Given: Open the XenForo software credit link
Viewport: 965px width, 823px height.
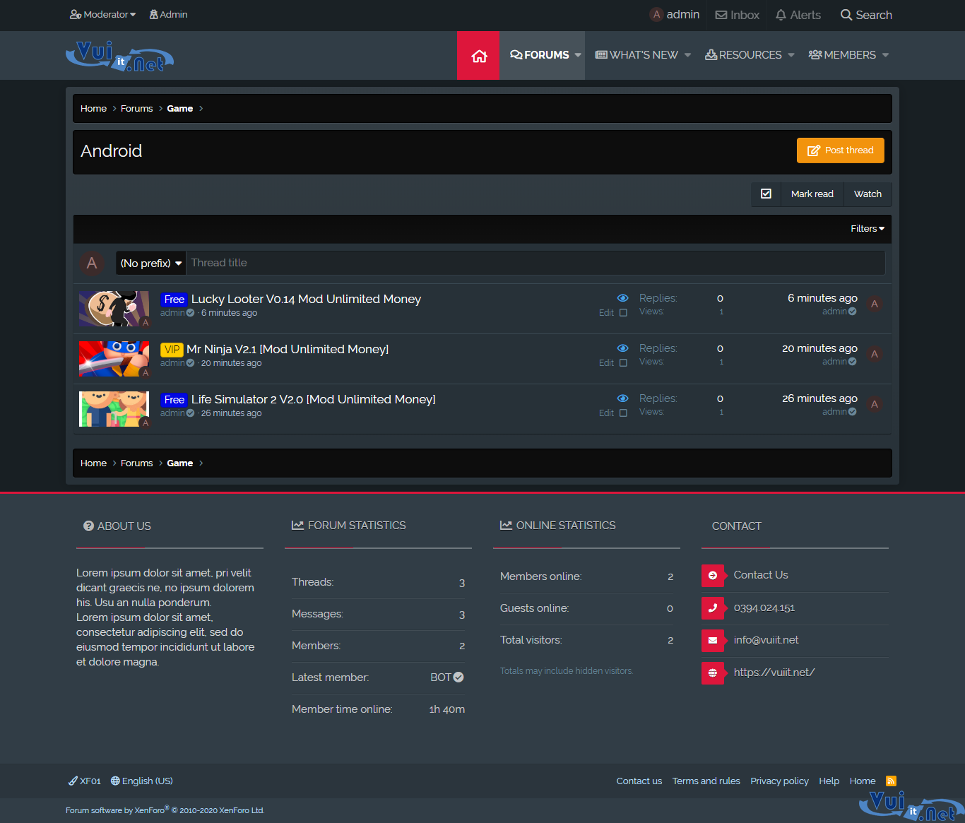Looking at the screenshot, I should [x=165, y=810].
